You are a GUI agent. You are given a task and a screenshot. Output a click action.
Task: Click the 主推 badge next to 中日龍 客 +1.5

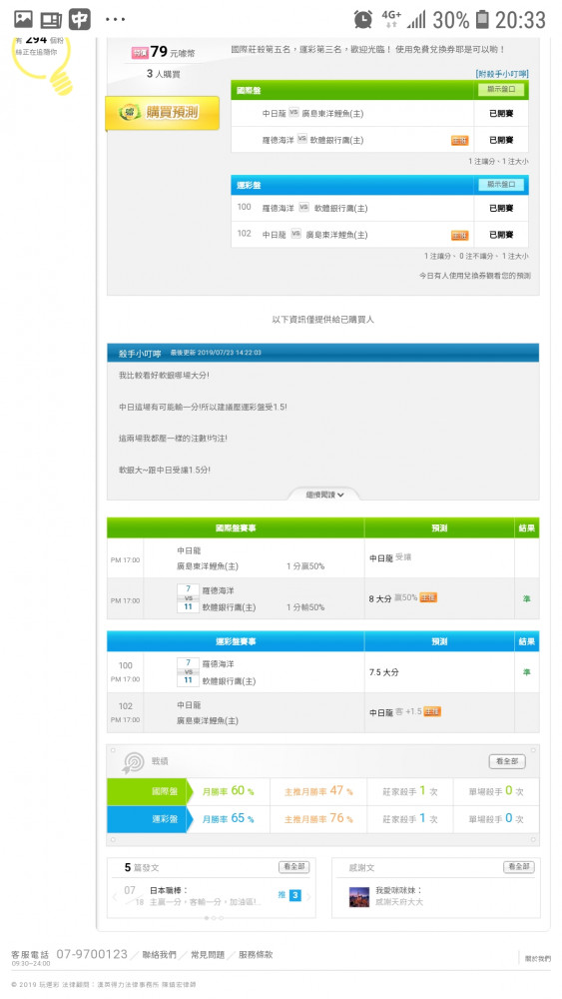pyautogui.click(x=432, y=711)
